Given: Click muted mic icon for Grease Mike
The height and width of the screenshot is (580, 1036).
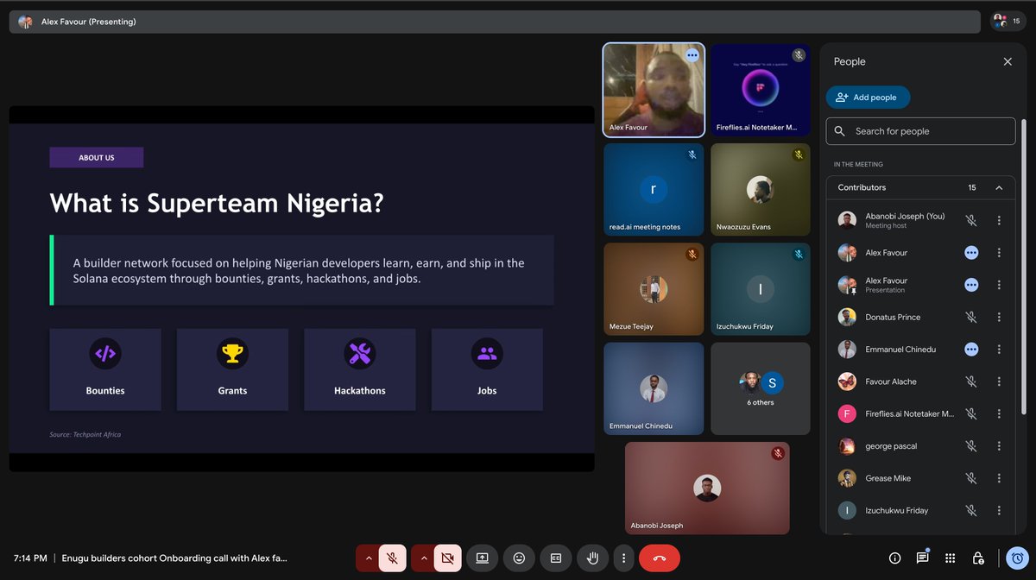Looking at the screenshot, I should click(971, 478).
